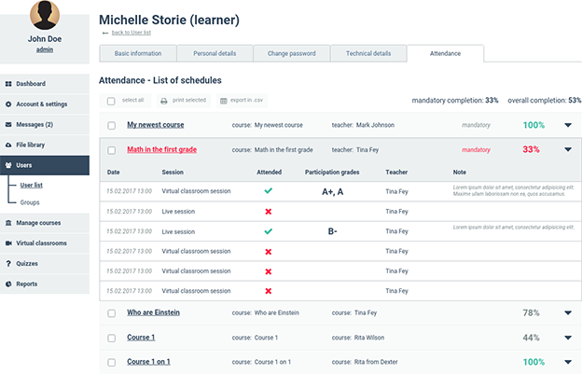Click the Reports icon in sidebar
Viewport: 582px width, 374px height.
(8, 284)
